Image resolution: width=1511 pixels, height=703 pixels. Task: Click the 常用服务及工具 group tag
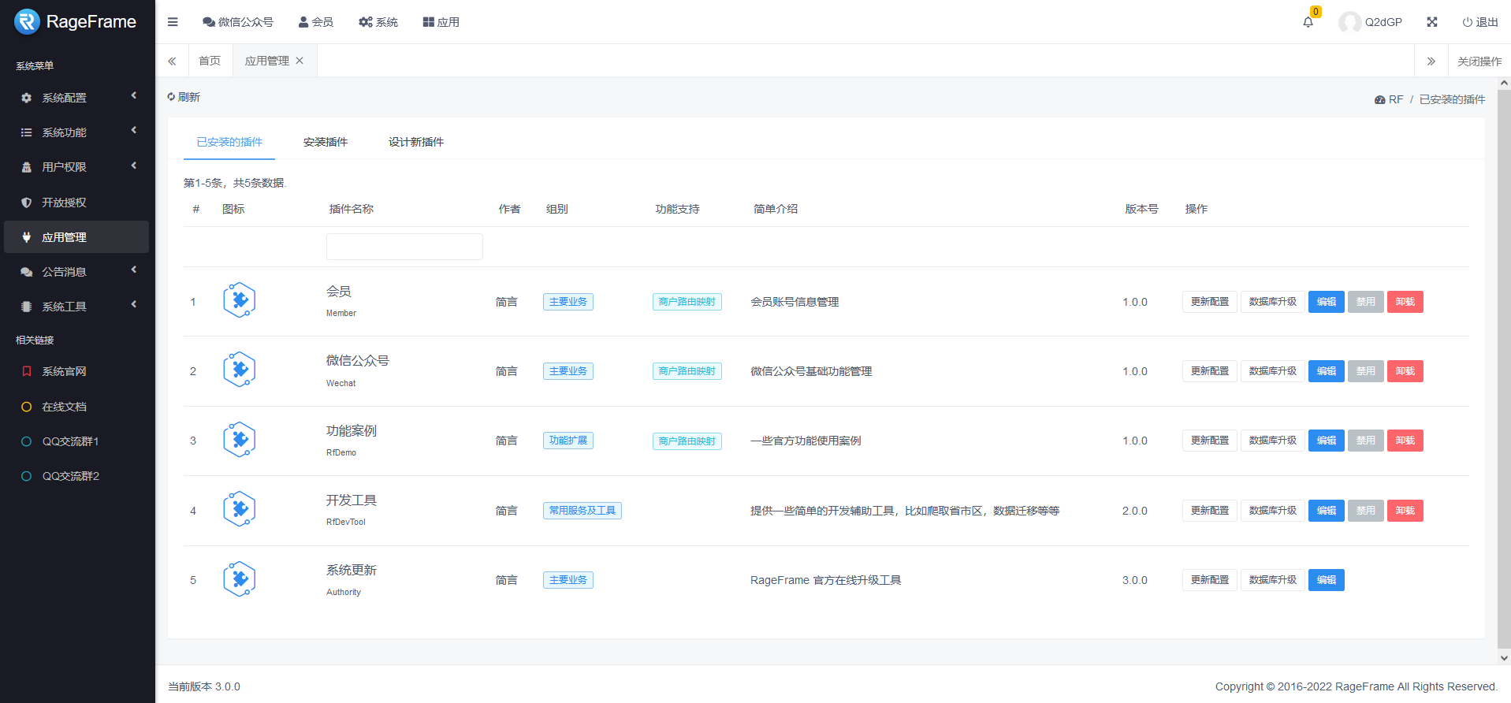point(582,511)
